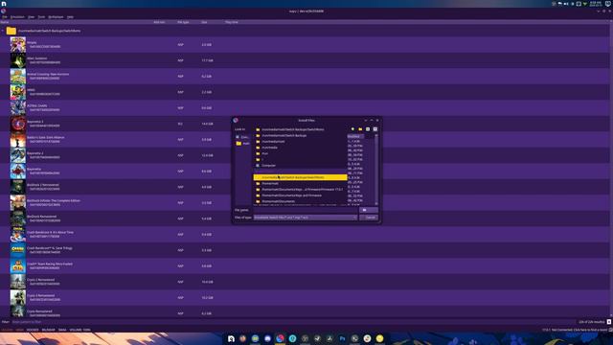The image size is (613, 345).
Task: Open the View menu
Action: click(31, 17)
